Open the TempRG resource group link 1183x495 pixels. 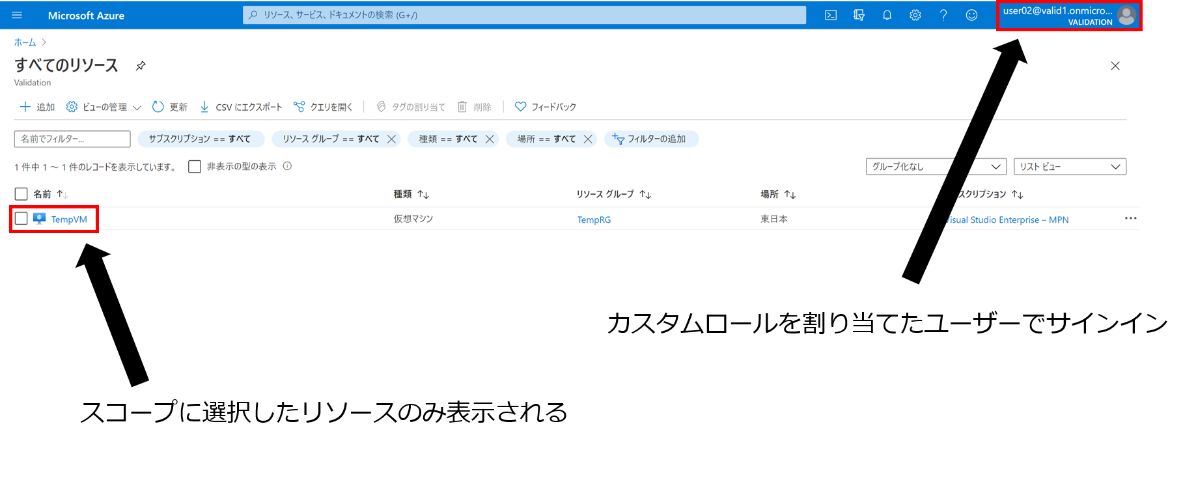[x=594, y=219]
